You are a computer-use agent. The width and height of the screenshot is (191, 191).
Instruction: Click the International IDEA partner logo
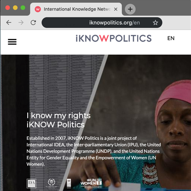[32, 183]
